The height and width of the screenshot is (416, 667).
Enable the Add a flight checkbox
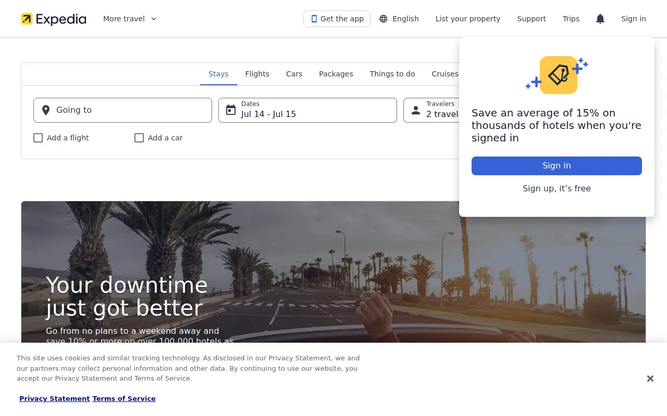38,138
